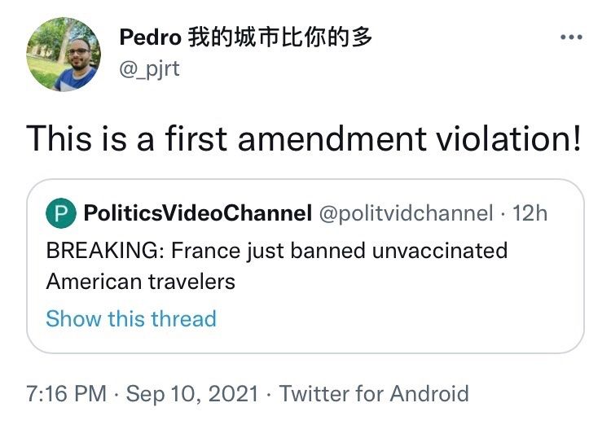
Task: Open the PoliticsVideoChannel account name
Action: coord(197,213)
